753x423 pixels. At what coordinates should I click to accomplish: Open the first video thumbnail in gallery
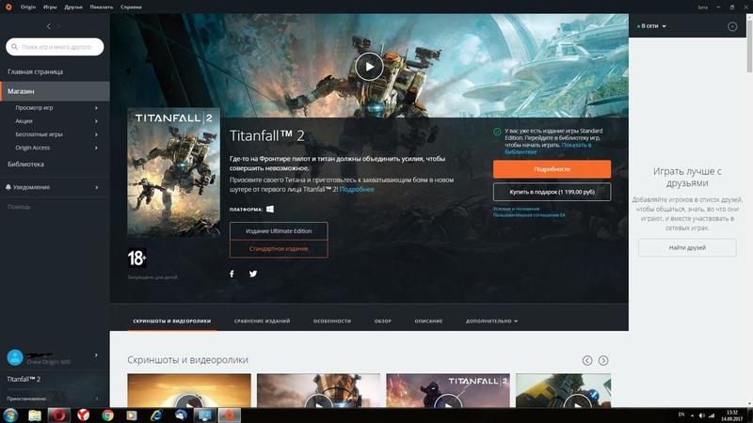point(189,391)
